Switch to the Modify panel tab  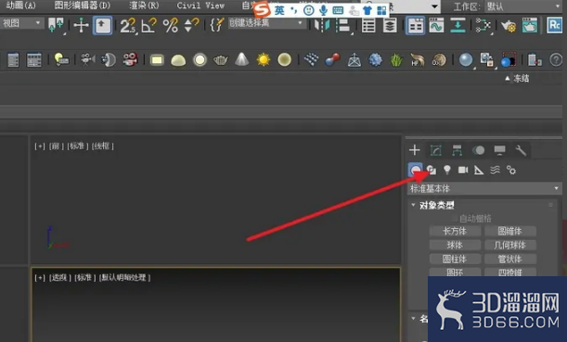pyautogui.click(x=436, y=150)
